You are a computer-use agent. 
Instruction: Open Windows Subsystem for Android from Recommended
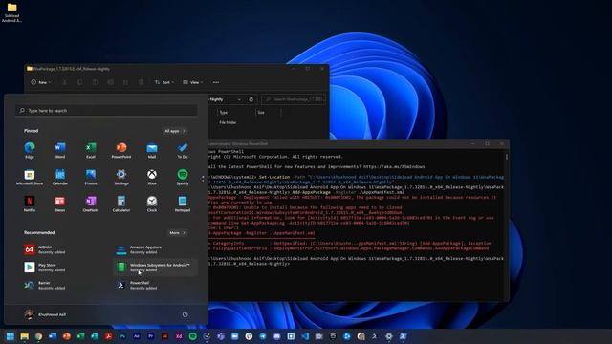tap(155, 268)
